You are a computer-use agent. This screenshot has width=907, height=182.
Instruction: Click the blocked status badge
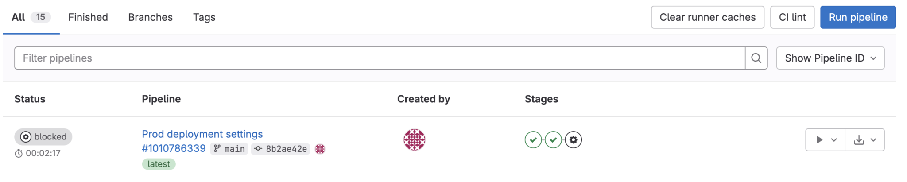click(43, 137)
